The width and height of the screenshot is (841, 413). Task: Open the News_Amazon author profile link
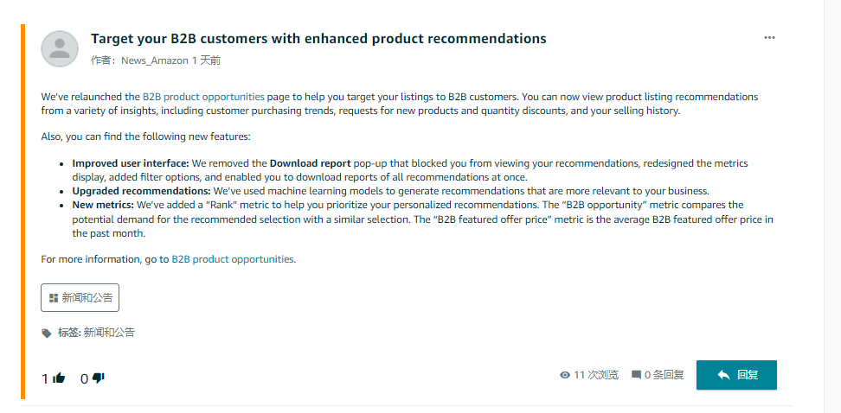(x=154, y=60)
